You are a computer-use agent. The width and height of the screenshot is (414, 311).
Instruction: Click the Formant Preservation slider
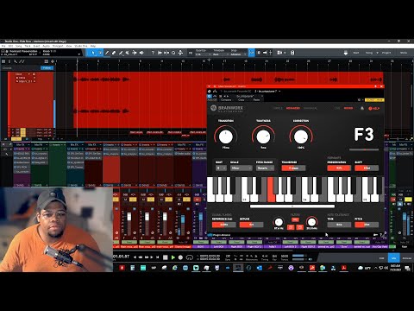[x=339, y=168]
